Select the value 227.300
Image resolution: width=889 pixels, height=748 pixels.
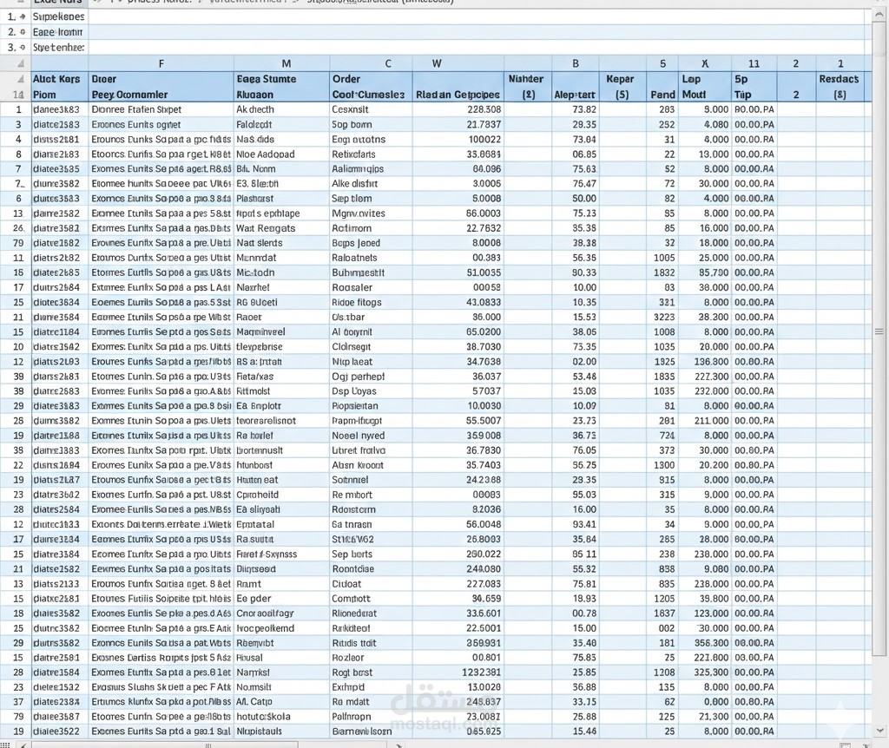(x=705, y=377)
